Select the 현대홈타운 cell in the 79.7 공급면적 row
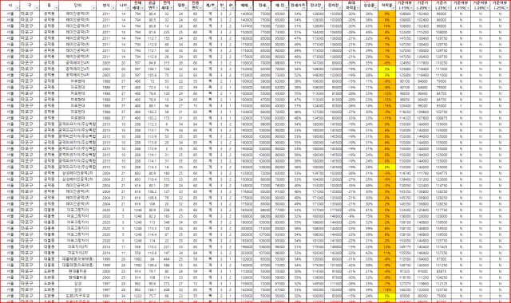Screen dimensions: 511x303 [x=77, y=271]
